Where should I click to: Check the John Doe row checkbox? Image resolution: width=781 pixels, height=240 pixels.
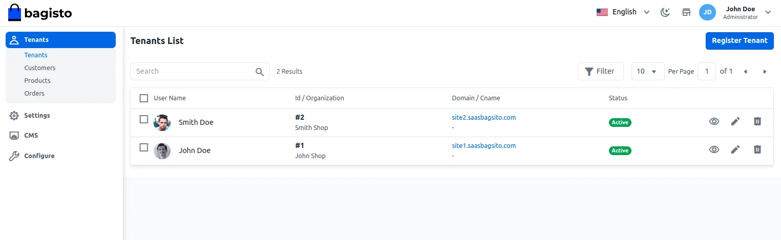point(144,147)
